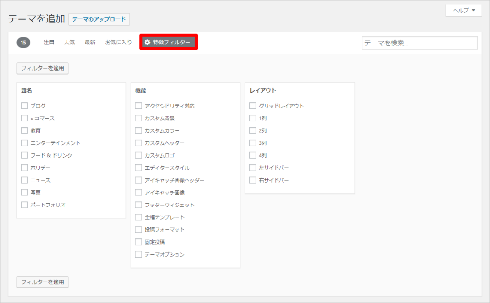The width and height of the screenshot is (490, 303).
Task: Tick the 右サイドバー layout checkbox
Action: (253, 180)
